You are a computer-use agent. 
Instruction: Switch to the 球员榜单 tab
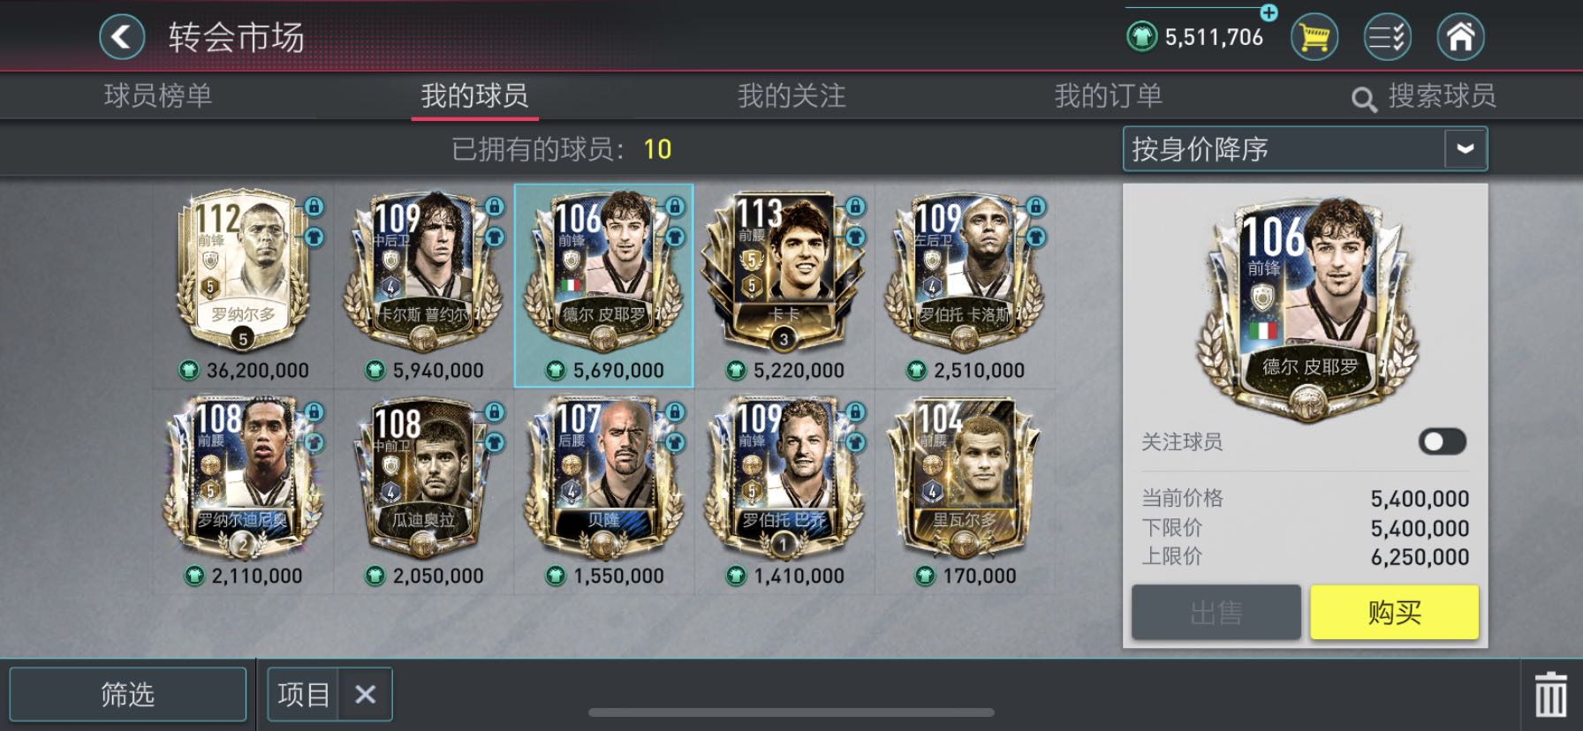158,95
